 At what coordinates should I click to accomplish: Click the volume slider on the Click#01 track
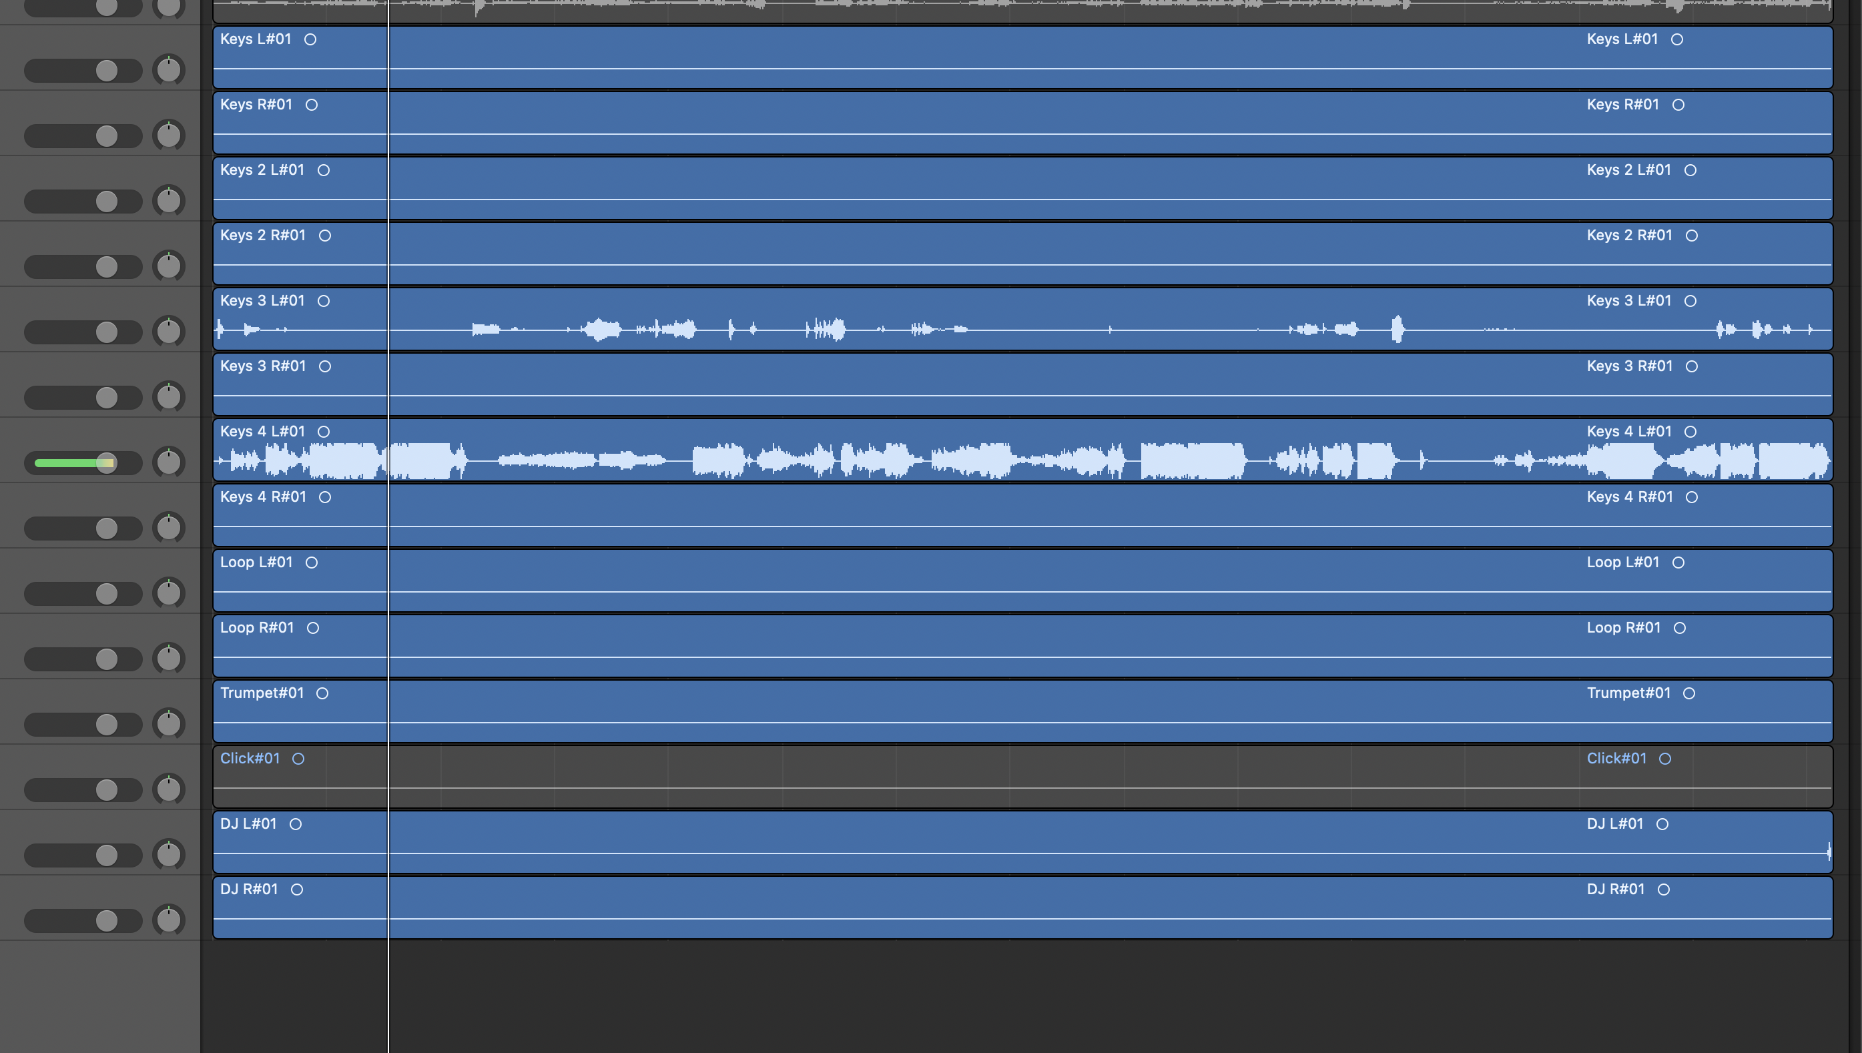(83, 790)
